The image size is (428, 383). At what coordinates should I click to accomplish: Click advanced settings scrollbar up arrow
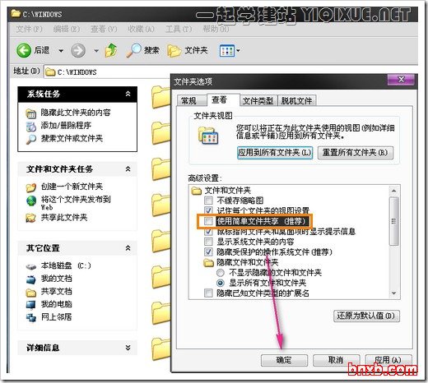click(x=394, y=191)
